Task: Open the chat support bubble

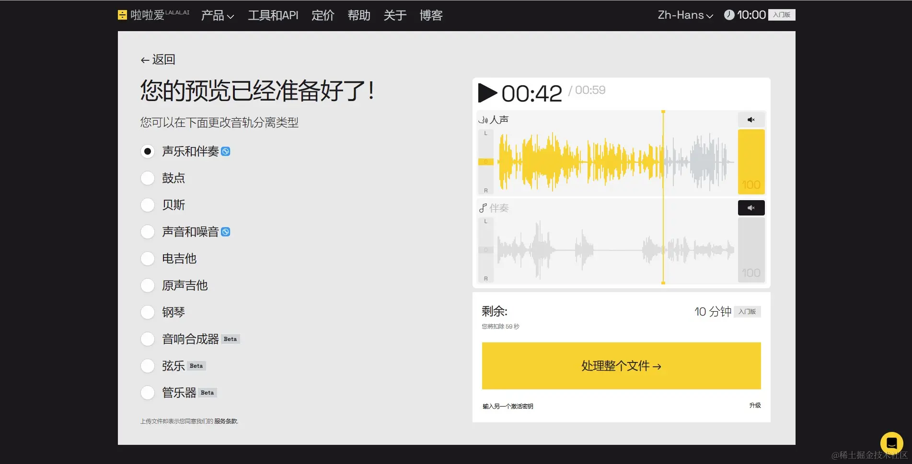Action: [x=891, y=443]
